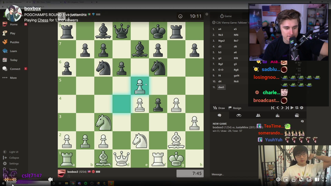This screenshot has height=186, width=331.
Task: Select move 1 e4 in the move list
Action: [x=220, y=29]
